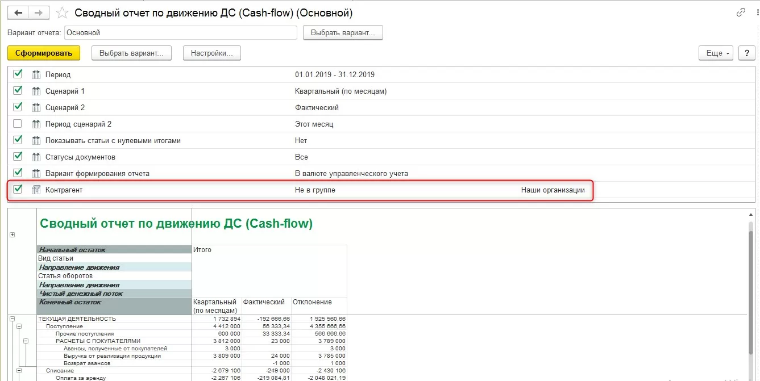Collapse the Поступление group
This screenshot has height=381, width=760.
pyautogui.click(x=19, y=326)
